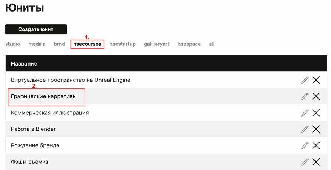Show all units with the all filter

pyautogui.click(x=211, y=44)
